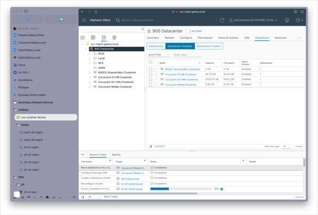Check the Coruscant-Media-Clustered row checkbox

(x=151, y=84)
